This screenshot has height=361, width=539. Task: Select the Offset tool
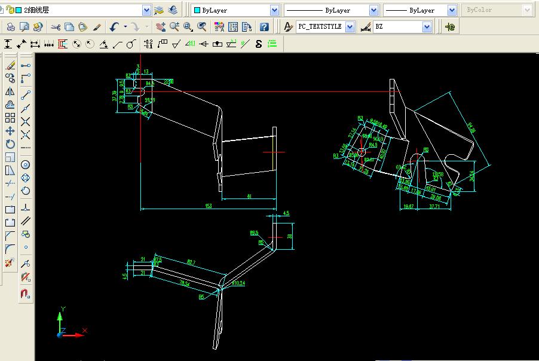(10, 105)
